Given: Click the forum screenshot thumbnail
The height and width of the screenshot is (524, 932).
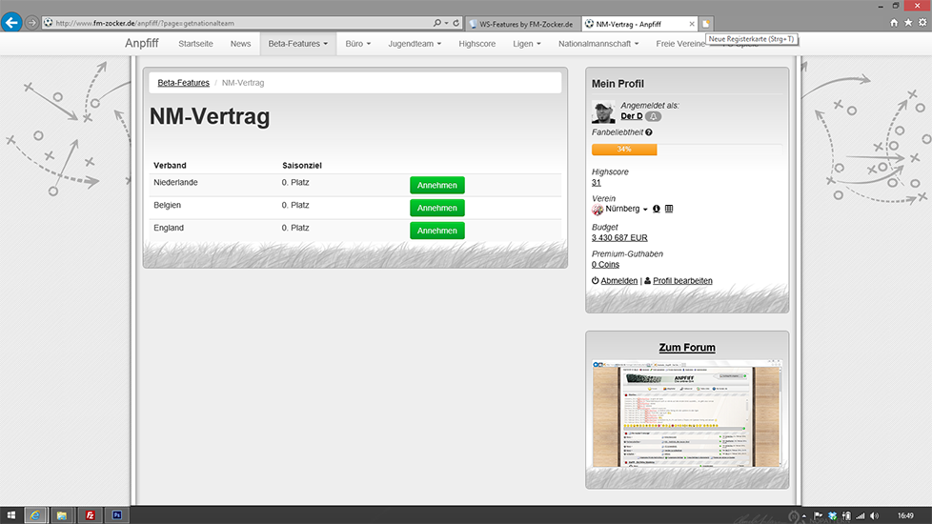Looking at the screenshot, I should point(686,414).
